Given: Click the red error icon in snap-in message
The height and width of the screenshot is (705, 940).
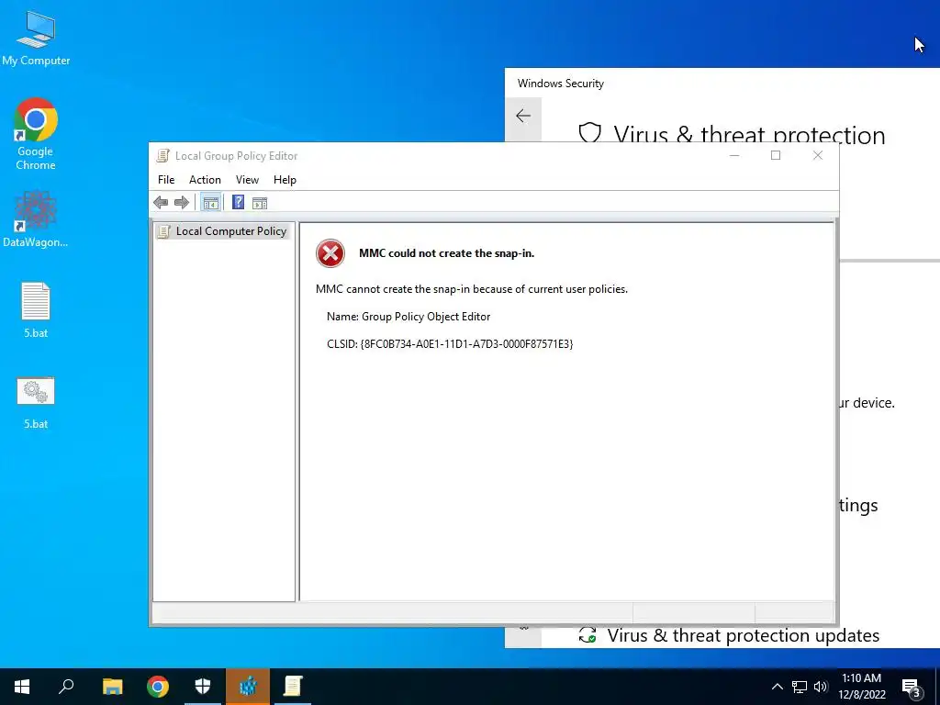Looking at the screenshot, I should pos(330,253).
